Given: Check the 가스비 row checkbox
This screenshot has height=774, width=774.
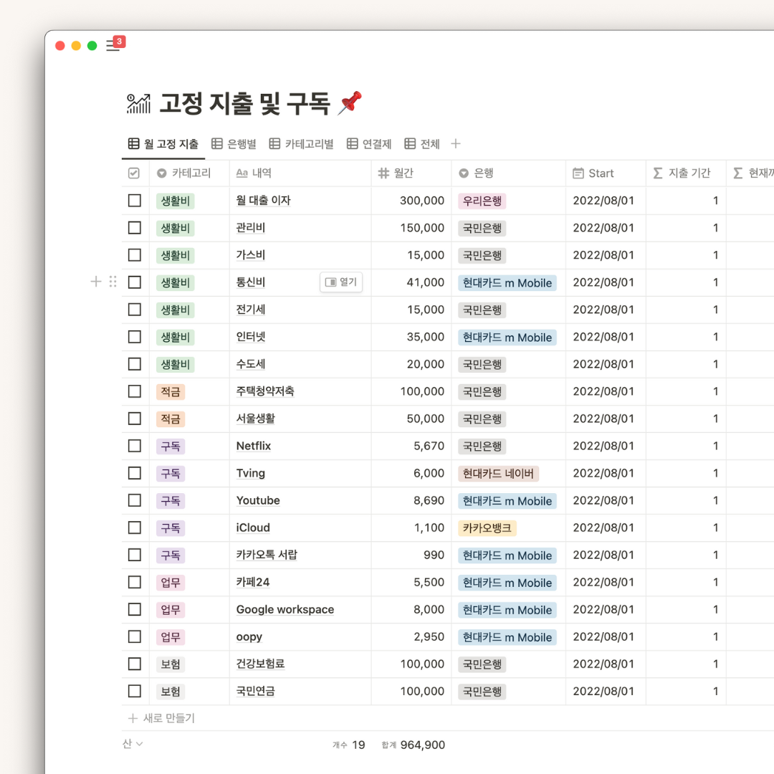Looking at the screenshot, I should (134, 255).
